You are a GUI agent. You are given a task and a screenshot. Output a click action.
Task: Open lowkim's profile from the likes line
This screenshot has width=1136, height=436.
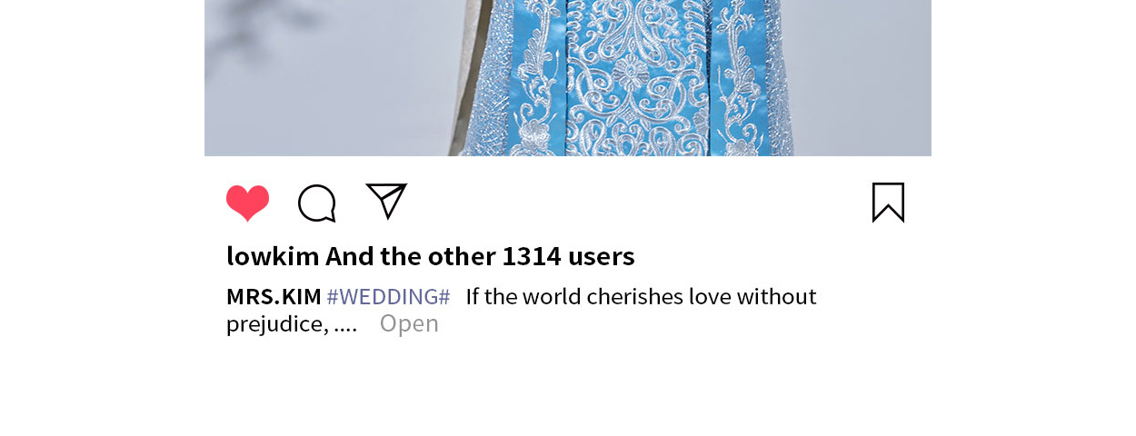point(273,256)
